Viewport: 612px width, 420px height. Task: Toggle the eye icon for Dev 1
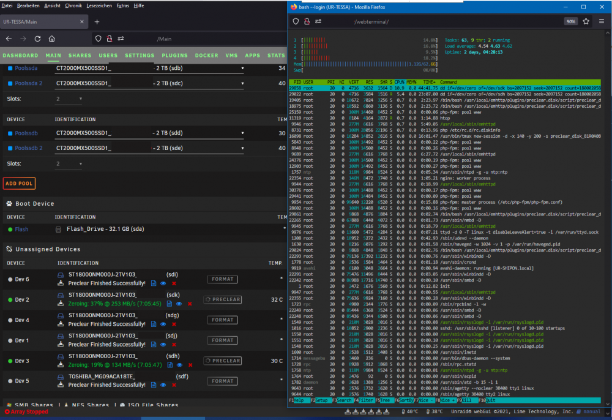click(x=163, y=344)
